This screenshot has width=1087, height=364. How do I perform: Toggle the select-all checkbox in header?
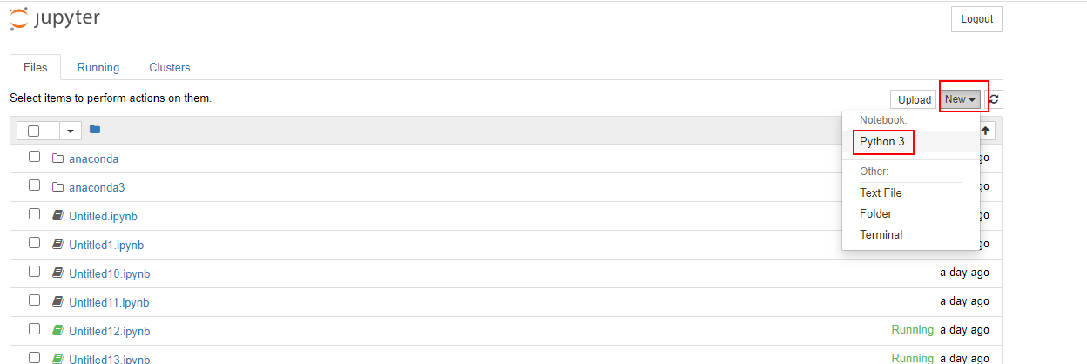pos(34,131)
